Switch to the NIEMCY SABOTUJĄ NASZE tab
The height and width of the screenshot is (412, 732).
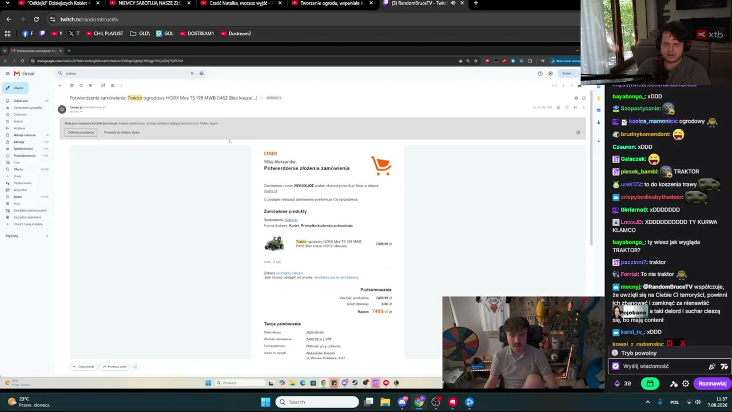tap(150, 3)
